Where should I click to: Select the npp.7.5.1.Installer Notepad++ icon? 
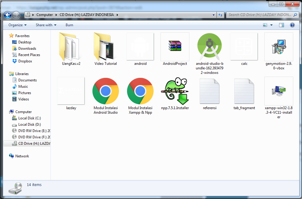coord(175,91)
